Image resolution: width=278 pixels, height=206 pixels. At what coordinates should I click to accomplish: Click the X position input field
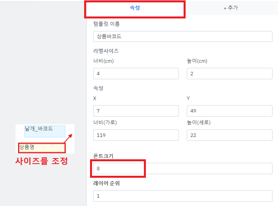point(136,111)
